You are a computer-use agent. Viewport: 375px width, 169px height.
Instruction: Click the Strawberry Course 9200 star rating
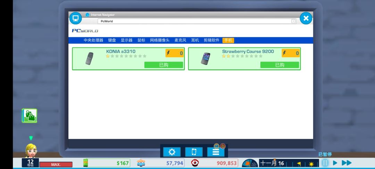coord(242,56)
